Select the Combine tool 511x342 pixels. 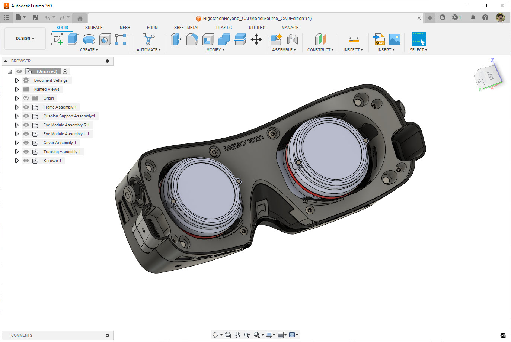click(224, 39)
